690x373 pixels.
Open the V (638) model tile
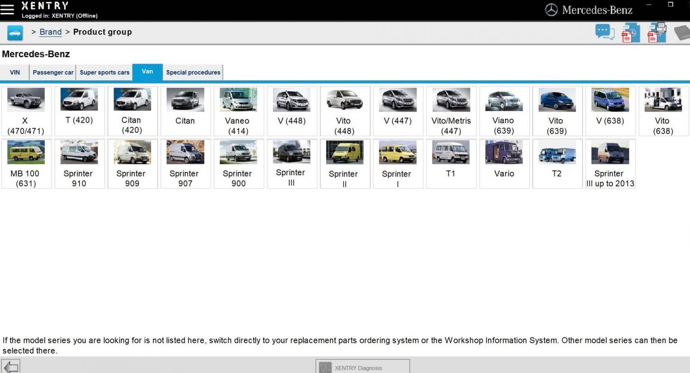[610, 111]
